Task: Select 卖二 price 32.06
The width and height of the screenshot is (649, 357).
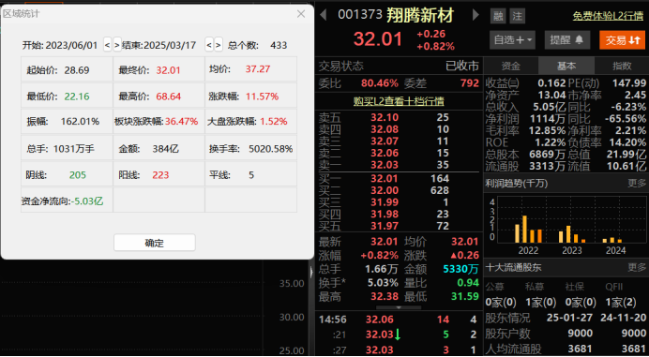Action: pyautogui.click(x=385, y=153)
